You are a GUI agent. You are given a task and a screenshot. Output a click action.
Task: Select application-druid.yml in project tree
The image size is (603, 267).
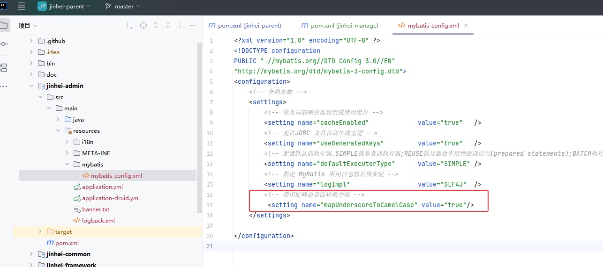(111, 198)
